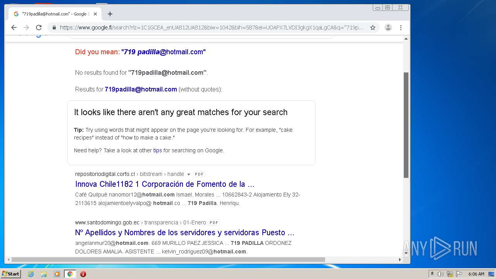Click the "aren't any great matches" heading
Viewport: 496px width, 279px height.
(x=181, y=112)
